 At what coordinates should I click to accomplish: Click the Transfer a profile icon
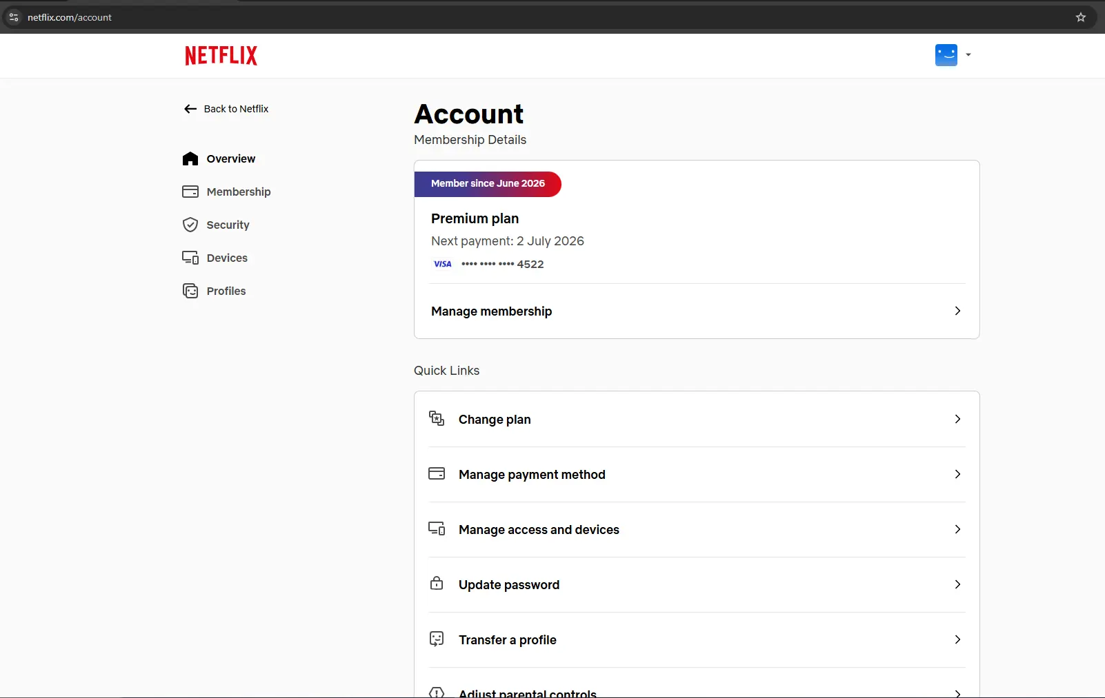coord(437,639)
